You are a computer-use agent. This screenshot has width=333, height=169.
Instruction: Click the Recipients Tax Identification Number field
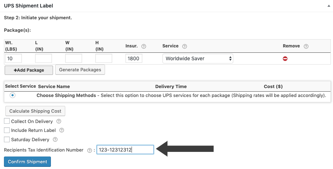point(125,149)
